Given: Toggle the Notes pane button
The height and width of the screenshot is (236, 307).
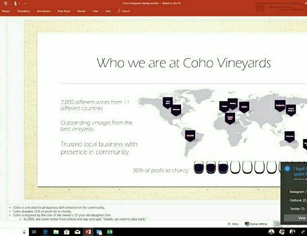Looking at the screenshot, I should (233, 224).
